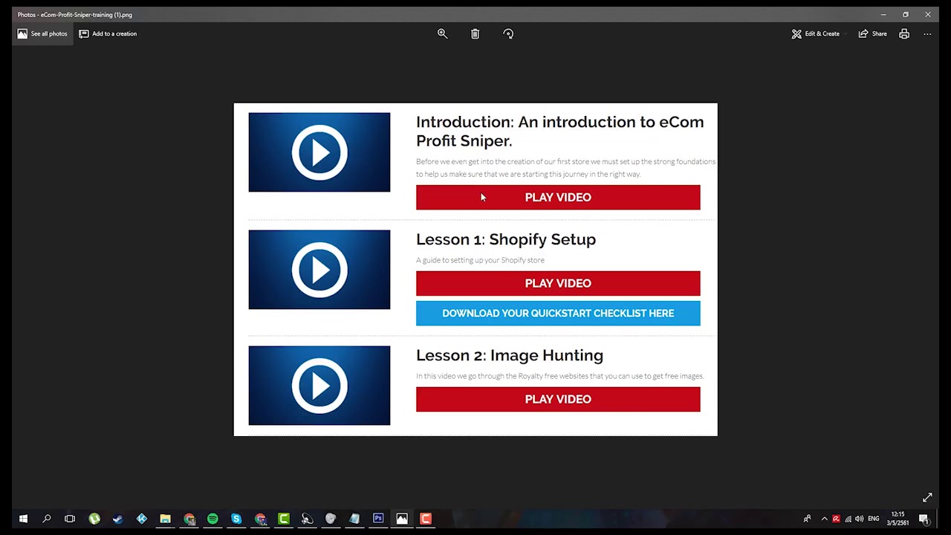Click the 'Lesson 2: Image Hunting' heading
Screen dimensions: 951x535
pyautogui.click(x=510, y=355)
